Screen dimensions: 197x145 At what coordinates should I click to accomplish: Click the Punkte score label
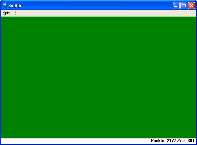click(158, 141)
